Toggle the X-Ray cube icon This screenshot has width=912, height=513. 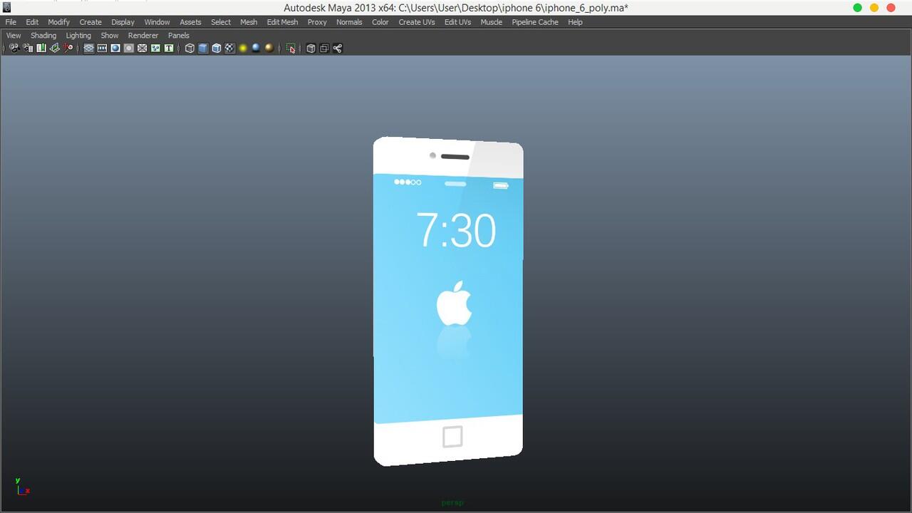(x=311, y=48)
